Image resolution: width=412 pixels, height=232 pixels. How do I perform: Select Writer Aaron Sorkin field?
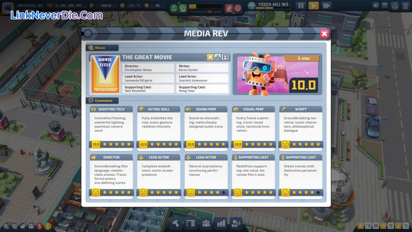(202, 68)
